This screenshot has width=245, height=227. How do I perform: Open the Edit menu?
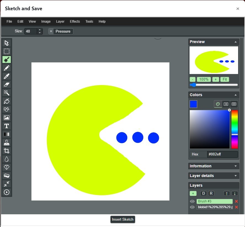[x=20, y=22]
